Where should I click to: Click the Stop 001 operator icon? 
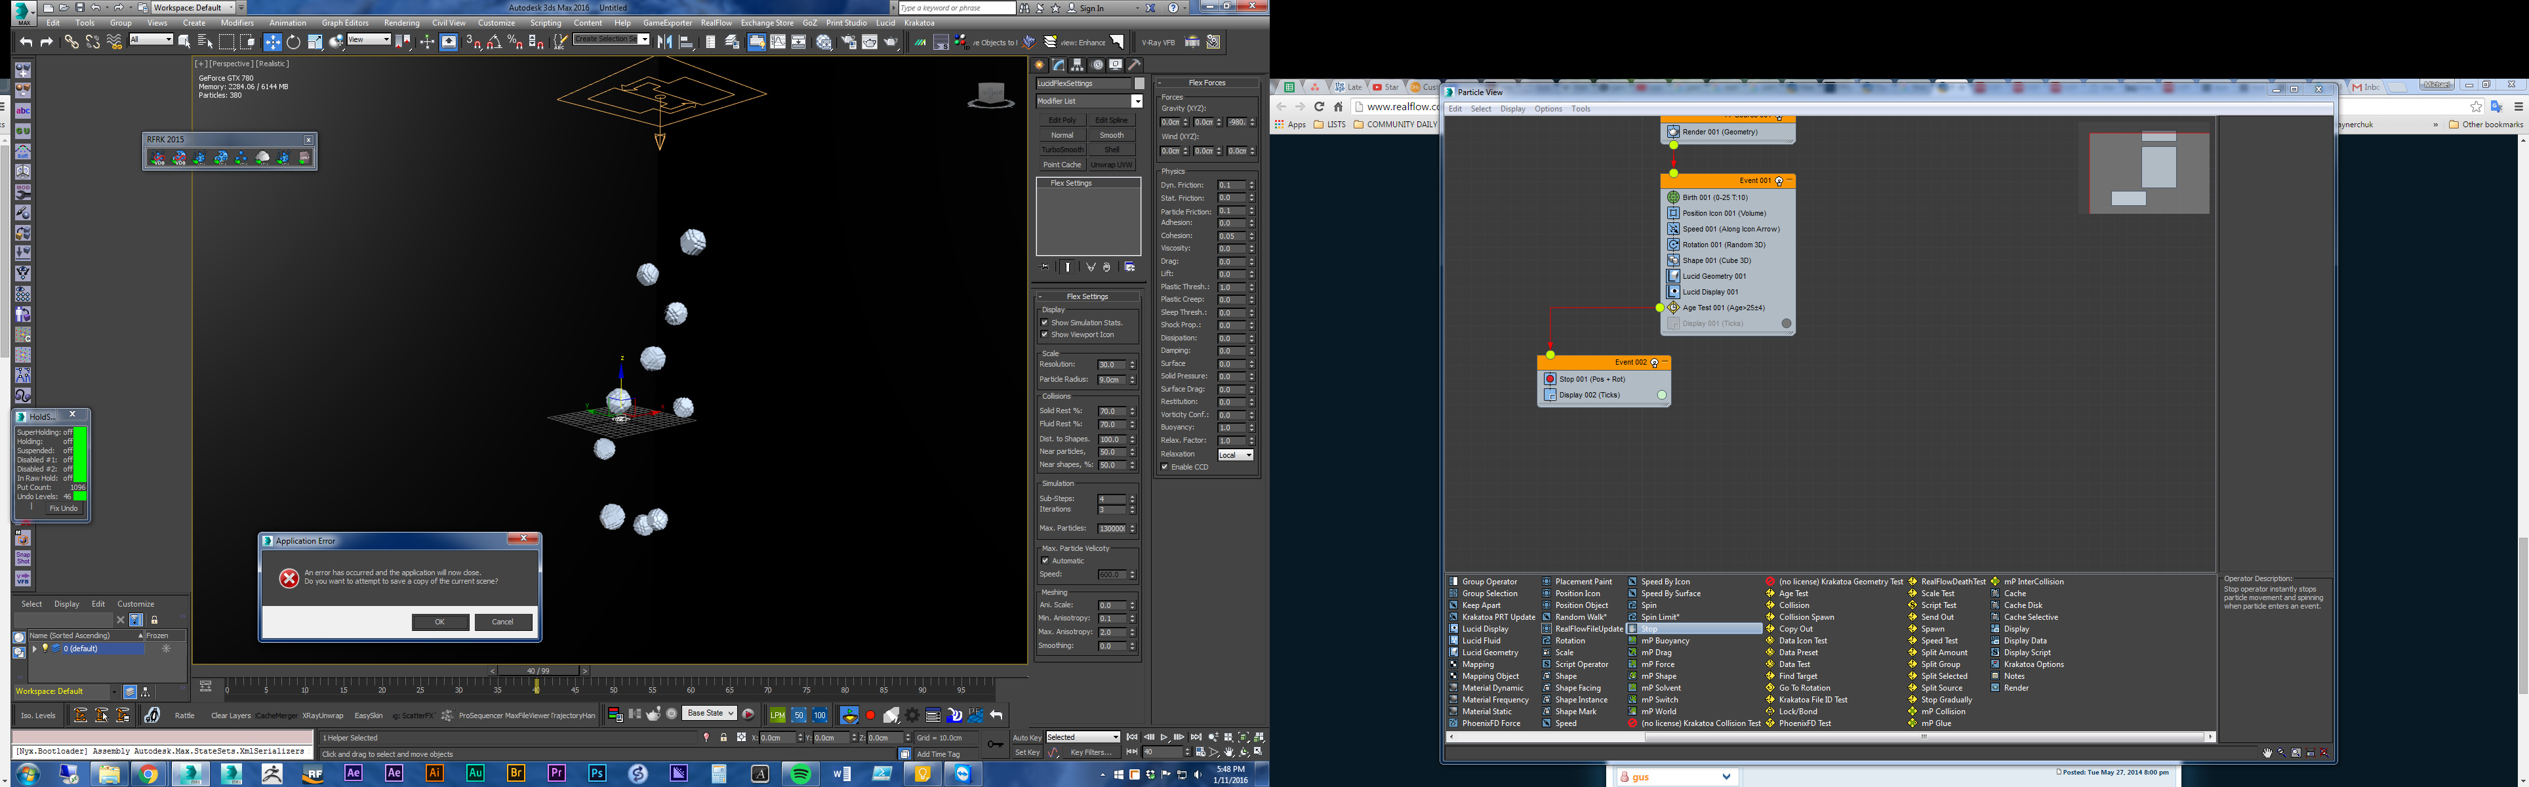point(1550,379)
